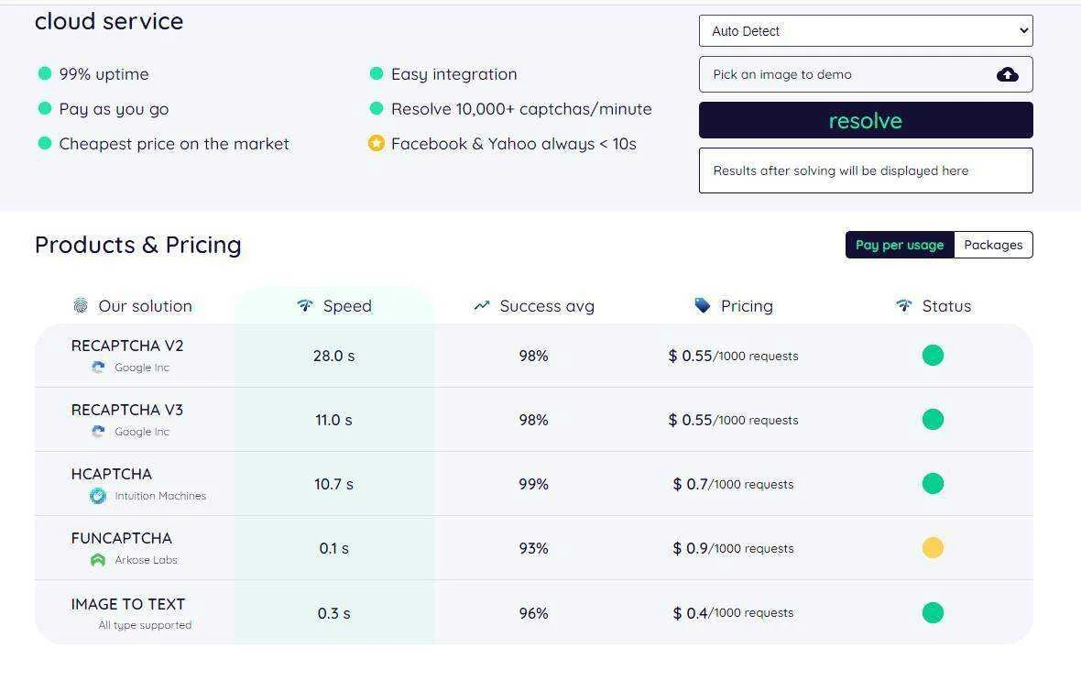Click the Intuition Machines logo icon
1081x681 pixels.
click(x=98, y=496)
